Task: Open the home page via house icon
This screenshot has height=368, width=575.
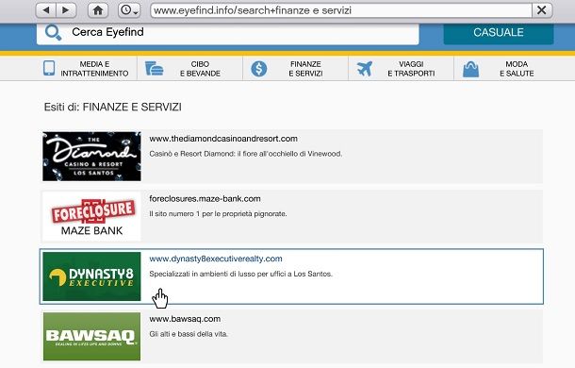Action: click(x=98, y=10)
